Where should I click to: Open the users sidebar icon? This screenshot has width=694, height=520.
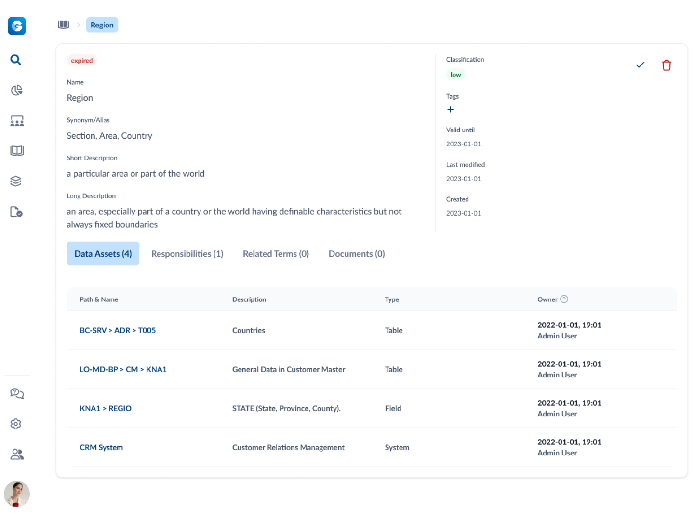(17, 454)
